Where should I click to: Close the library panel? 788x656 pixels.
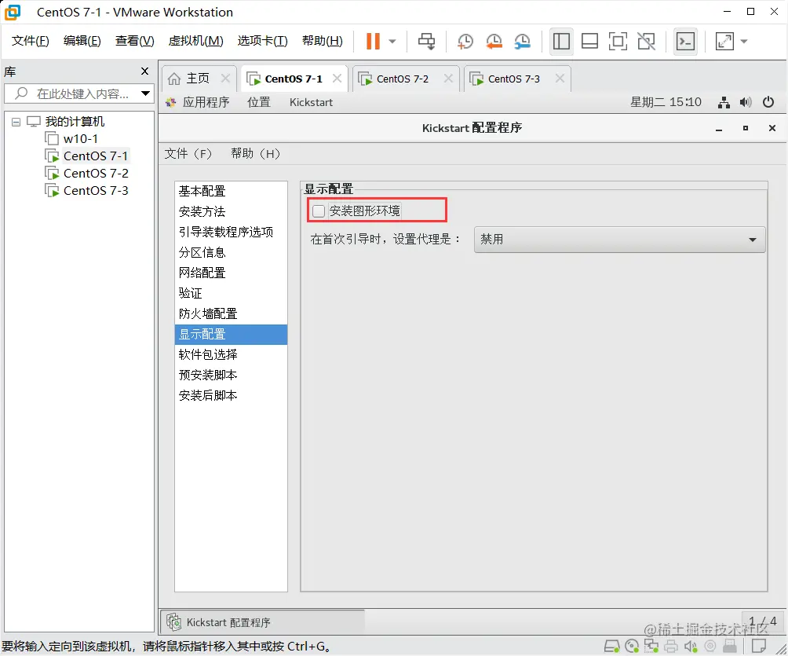point(144,71)
